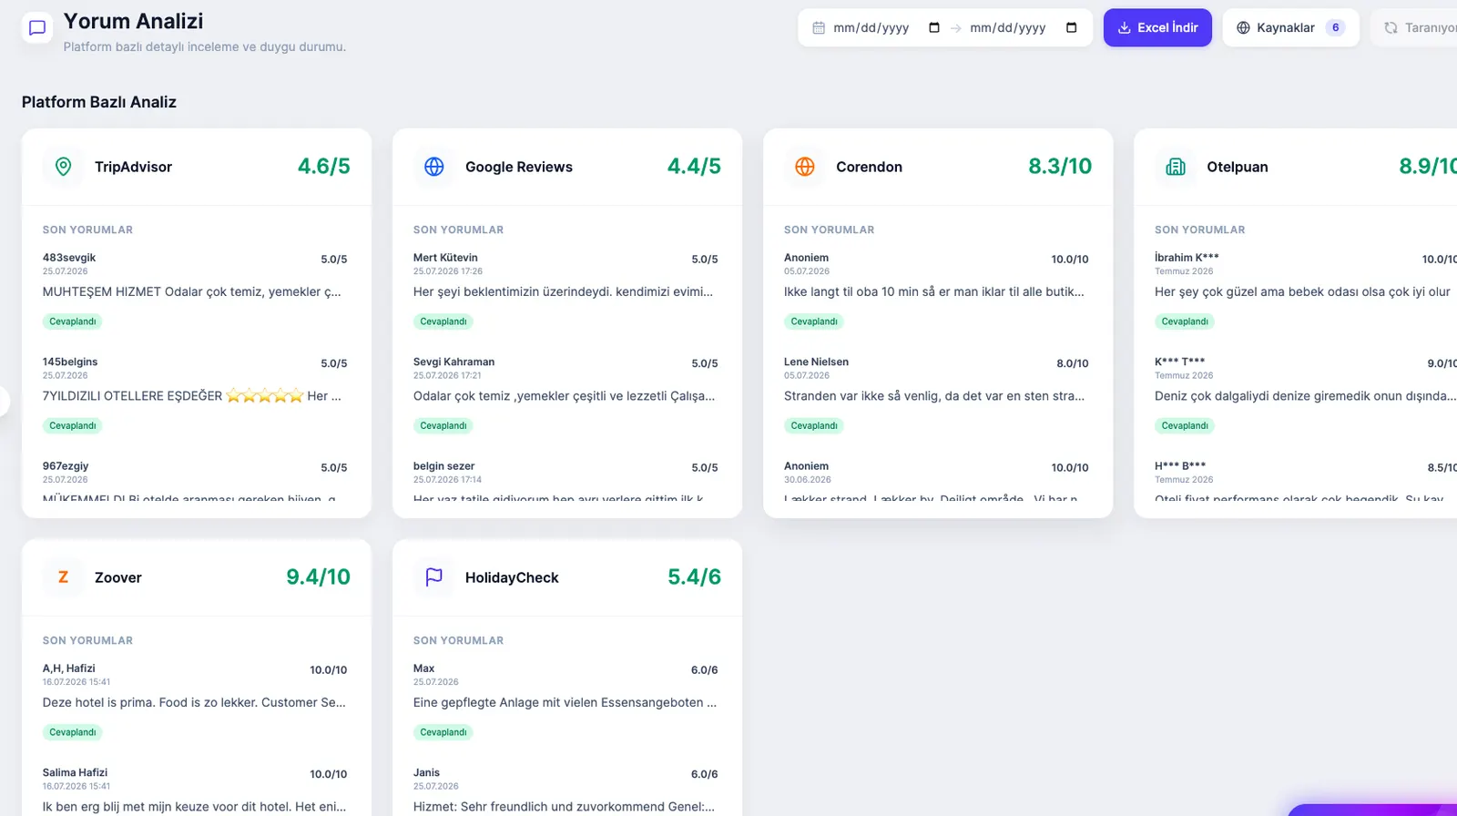Click the Corendon orange globe icon

click(805, 167)
